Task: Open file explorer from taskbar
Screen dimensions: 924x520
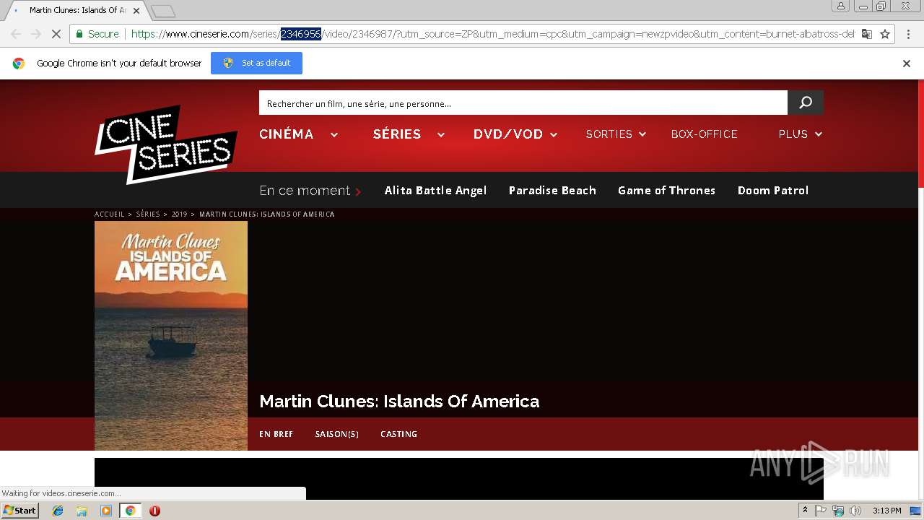Action: click(82, 511)
